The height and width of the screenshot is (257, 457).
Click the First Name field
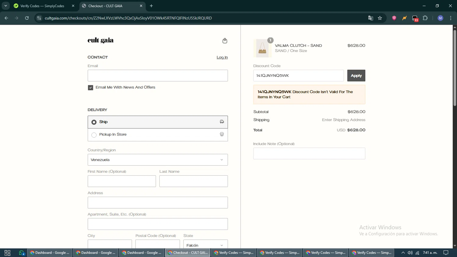pos(122,181)
